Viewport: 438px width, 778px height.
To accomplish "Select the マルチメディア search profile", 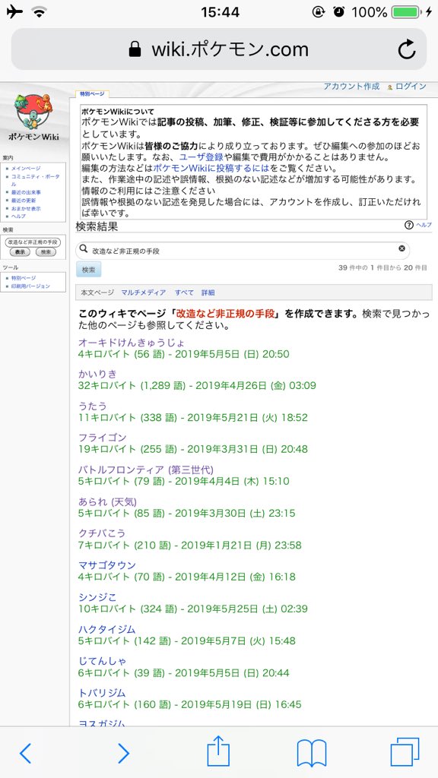I will (144, 293).
